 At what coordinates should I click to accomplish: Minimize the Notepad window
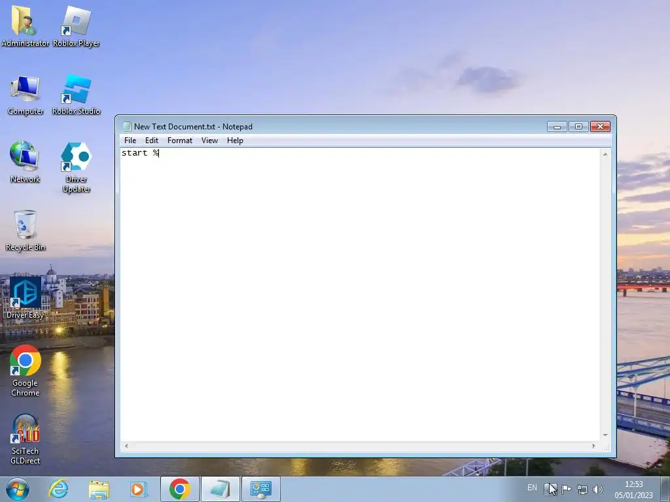(557, 127)
